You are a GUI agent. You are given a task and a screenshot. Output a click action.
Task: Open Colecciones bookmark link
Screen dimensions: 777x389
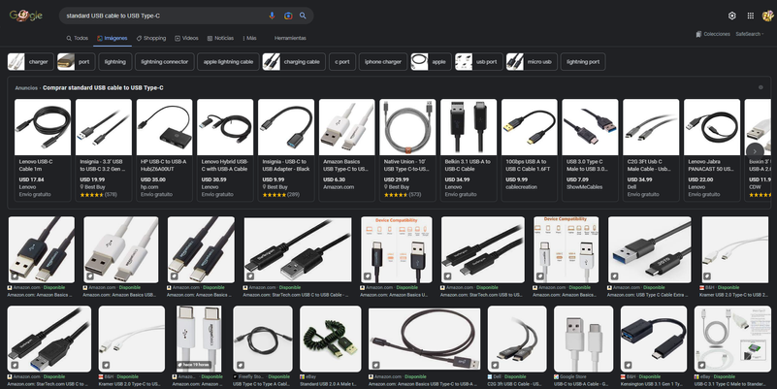pyautogui.click(x=713, y=34)
